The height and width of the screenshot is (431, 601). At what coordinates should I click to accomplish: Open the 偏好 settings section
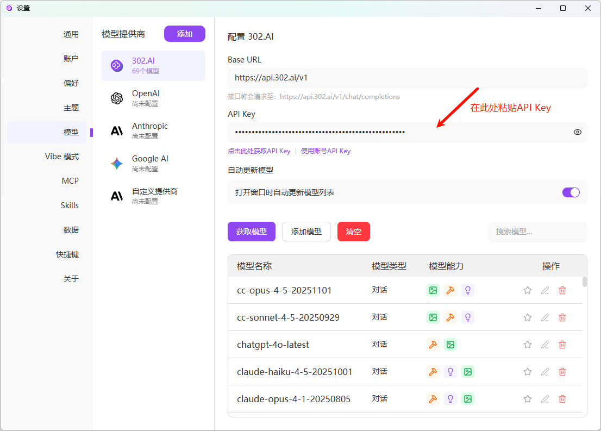tap(71, 83)
